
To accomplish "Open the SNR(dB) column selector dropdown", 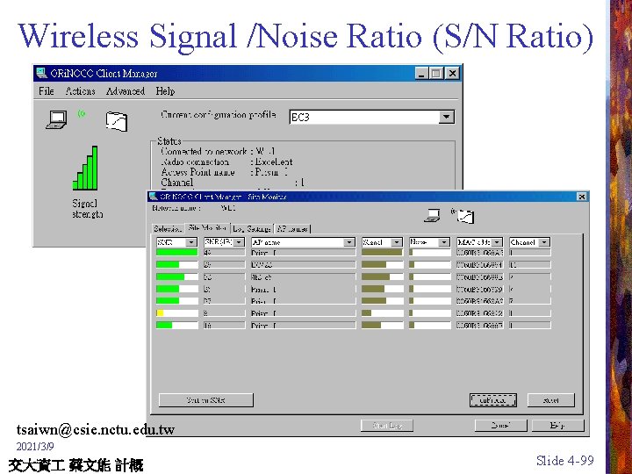I will tap(239, 242).
